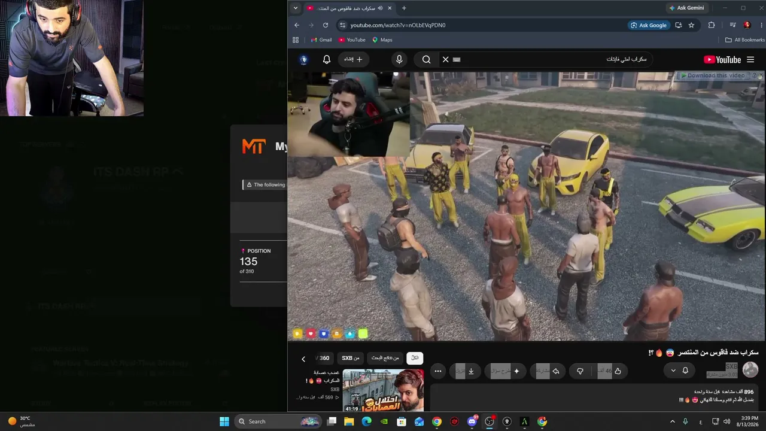Click the taskbar Search box

(278, 421)
